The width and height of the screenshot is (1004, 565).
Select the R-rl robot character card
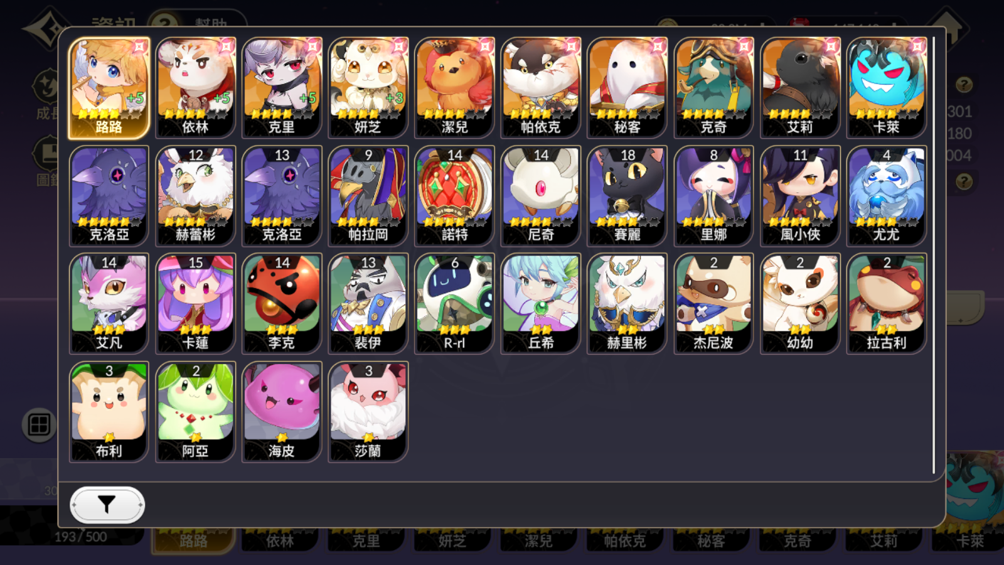pyautogui.click(x=455, y=304)
